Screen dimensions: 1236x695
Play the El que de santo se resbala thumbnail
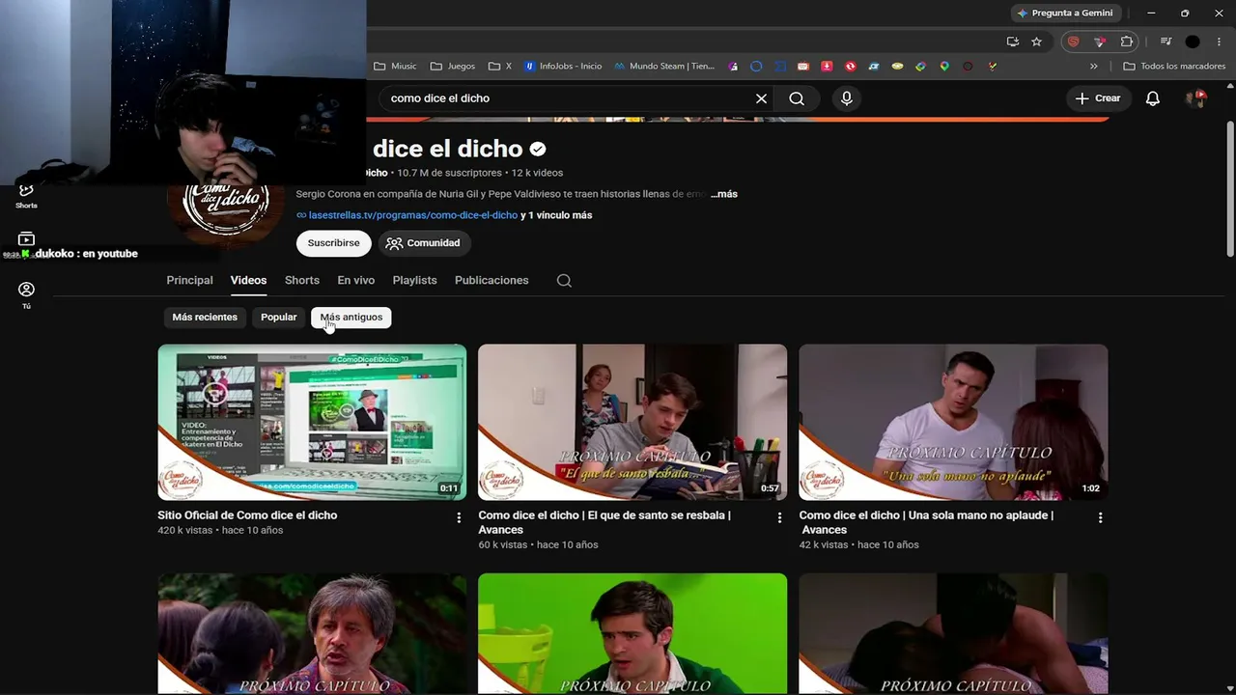[632, 422]
